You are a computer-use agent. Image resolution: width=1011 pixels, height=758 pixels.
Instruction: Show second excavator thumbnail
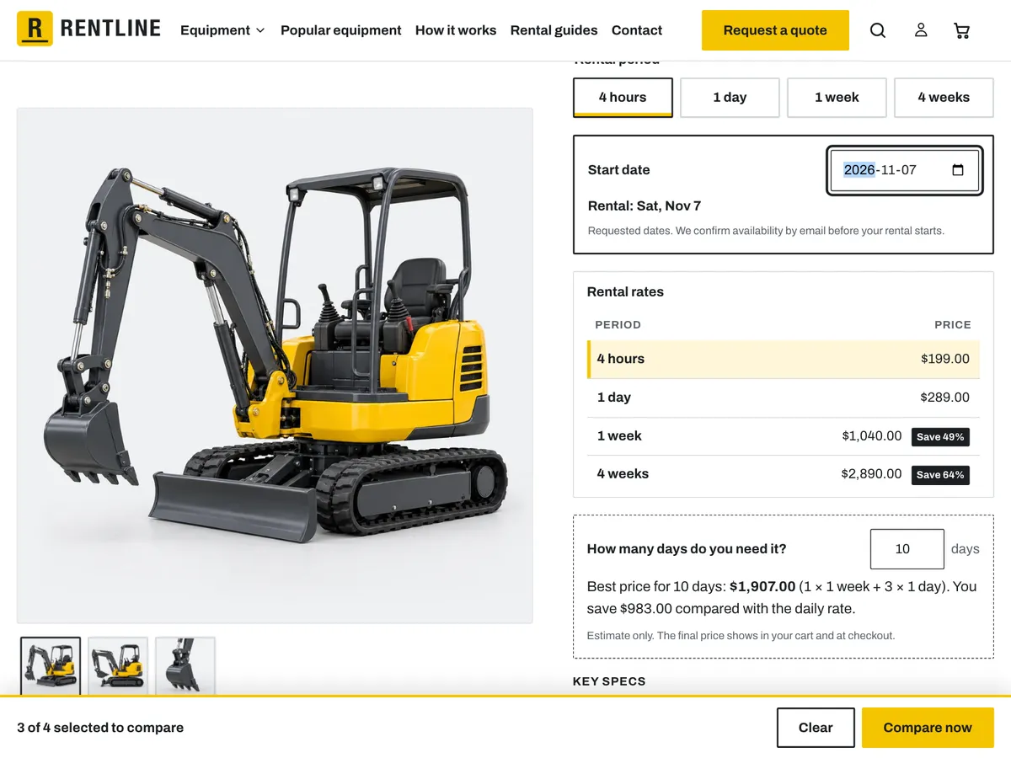coord(118,665)
